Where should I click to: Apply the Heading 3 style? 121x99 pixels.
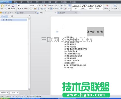[x=98, y=7]
